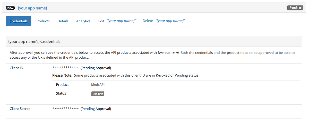Image resolution: width=309 pixels, height=127 pixels.
Task: Click the Client ID label
Action: (16, 68)
